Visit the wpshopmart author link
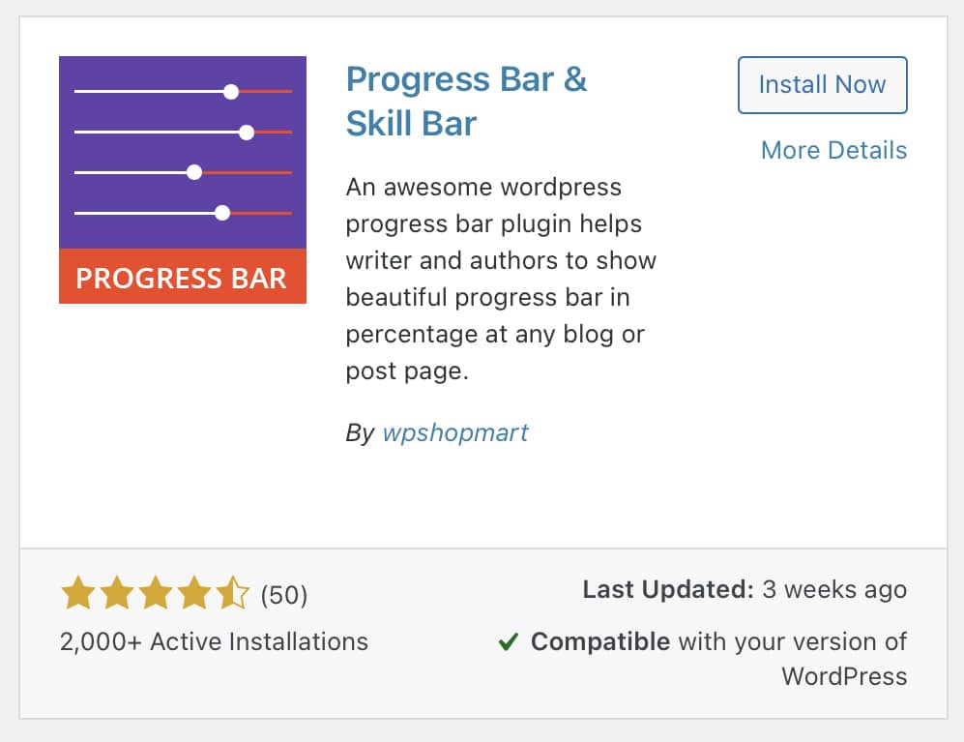 (455, 432)
